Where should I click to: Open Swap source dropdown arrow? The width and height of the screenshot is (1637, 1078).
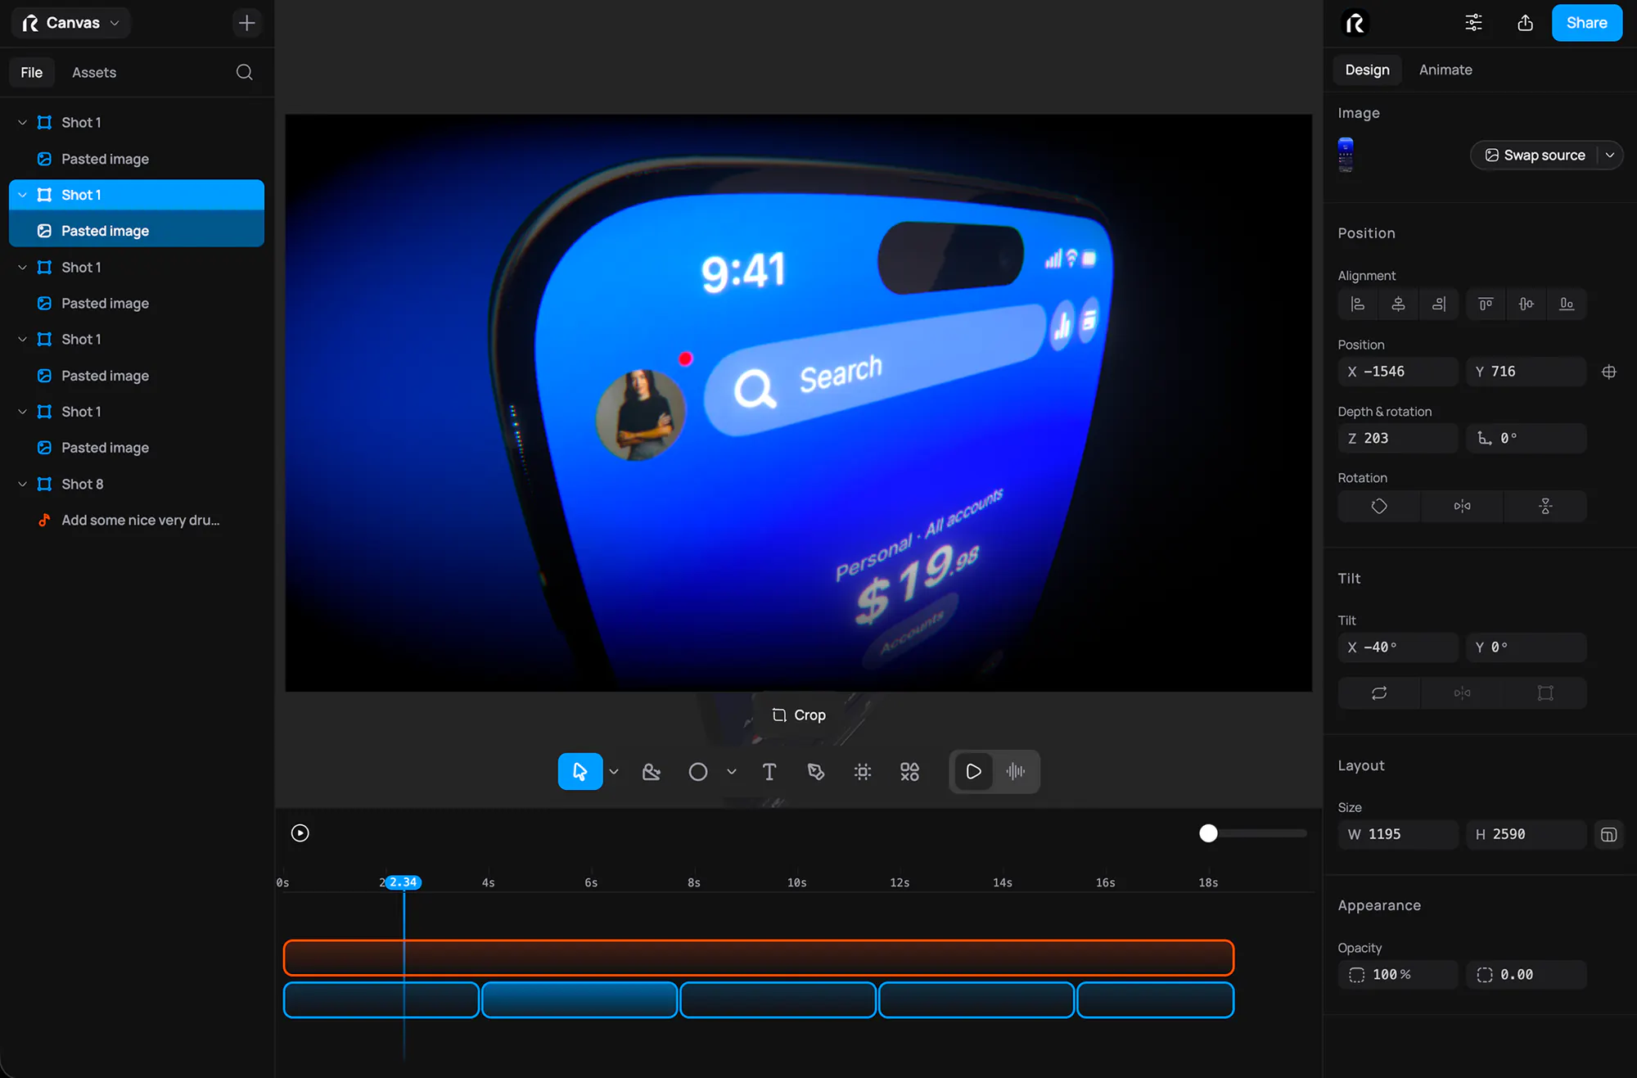1610,156
